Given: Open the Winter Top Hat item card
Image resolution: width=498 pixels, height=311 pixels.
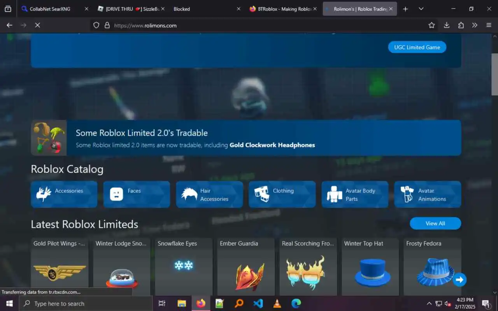Looking at the screenshot, I should tap(370, 267).
